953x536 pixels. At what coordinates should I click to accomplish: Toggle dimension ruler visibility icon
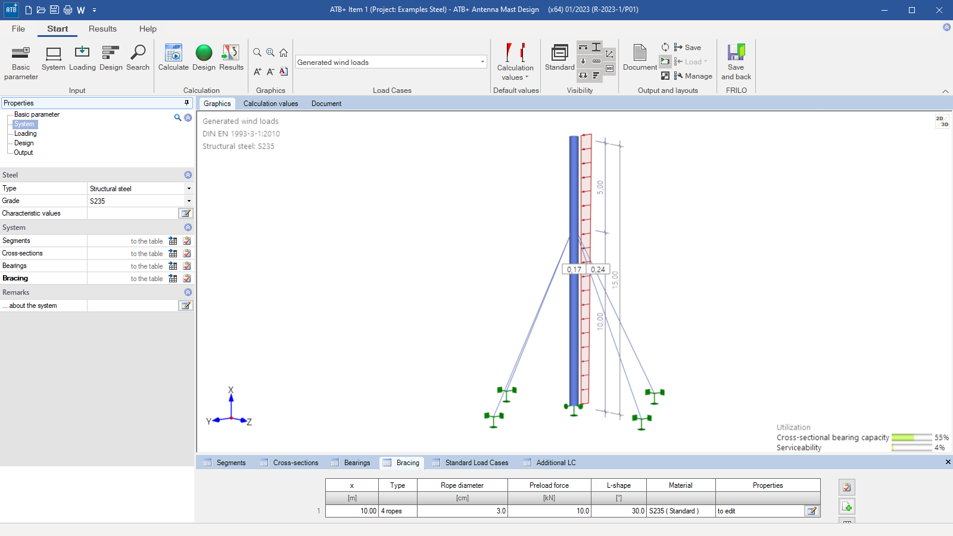pyautogui.click(x=596, y=61)
